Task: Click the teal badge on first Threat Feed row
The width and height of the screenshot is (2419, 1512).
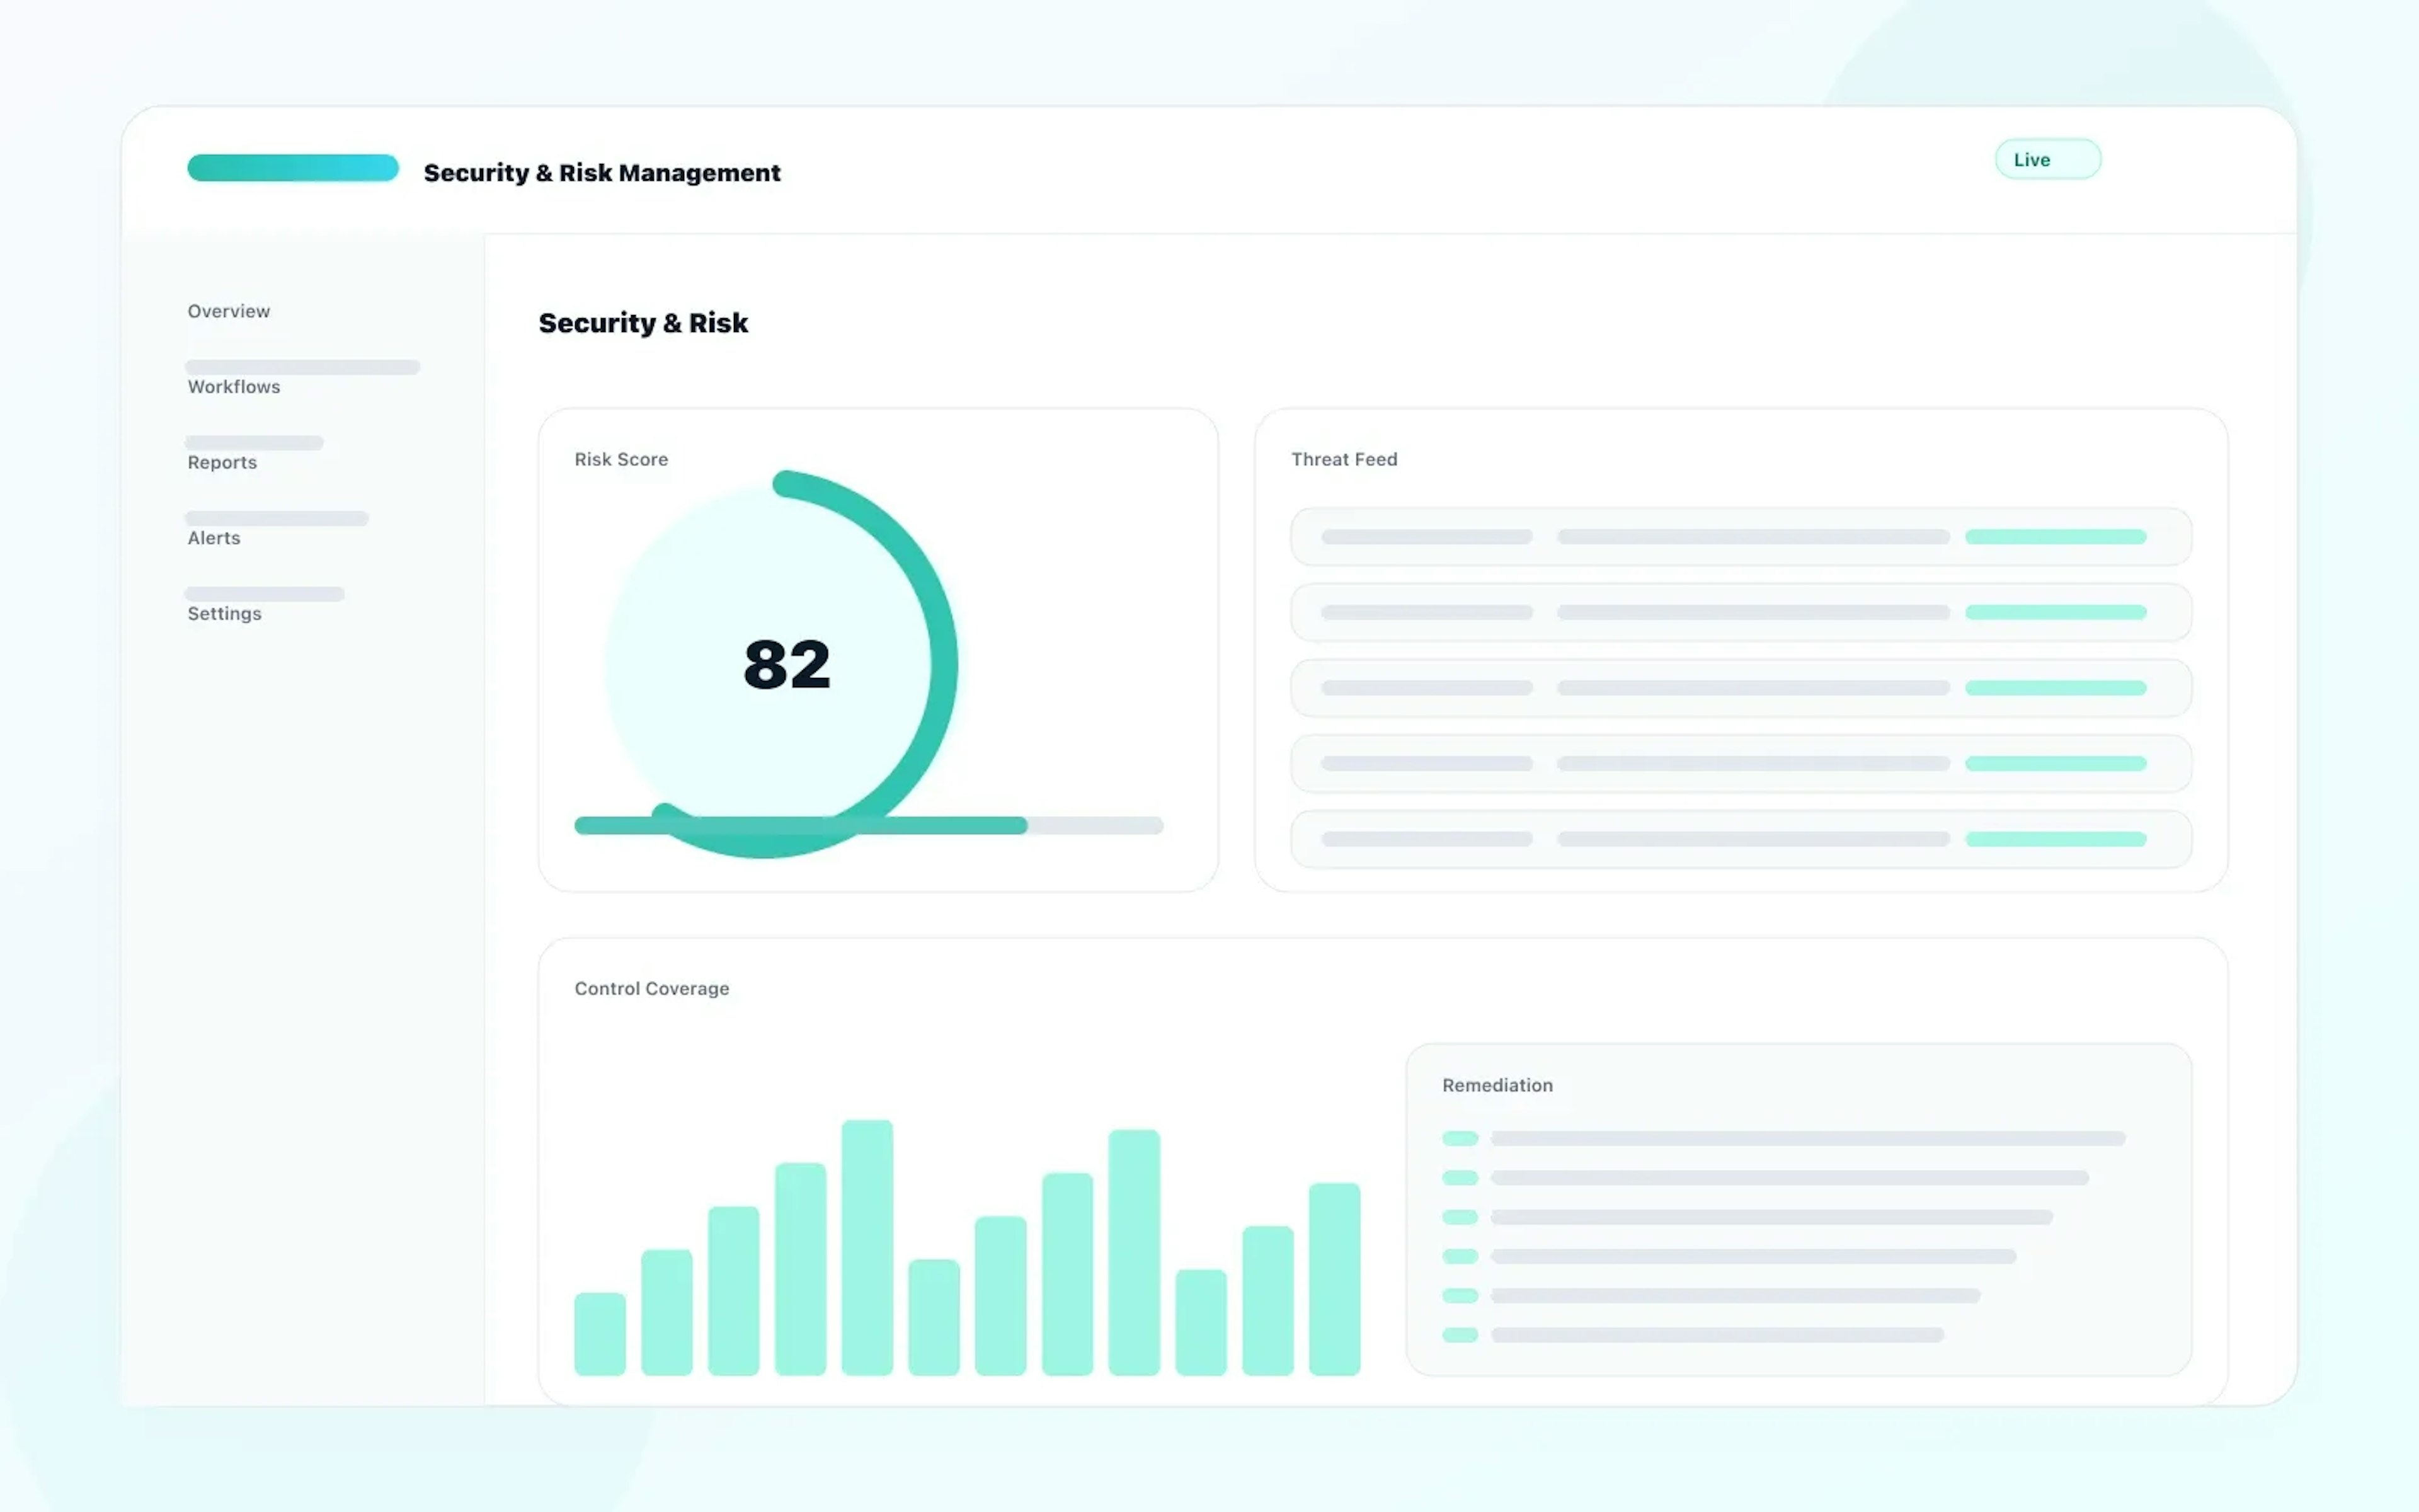Action: pyautogui.click(x=2055, y=536)
